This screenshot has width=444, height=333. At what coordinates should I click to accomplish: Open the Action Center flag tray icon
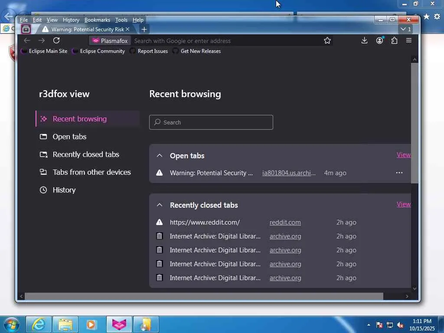[x=379, y=325]
